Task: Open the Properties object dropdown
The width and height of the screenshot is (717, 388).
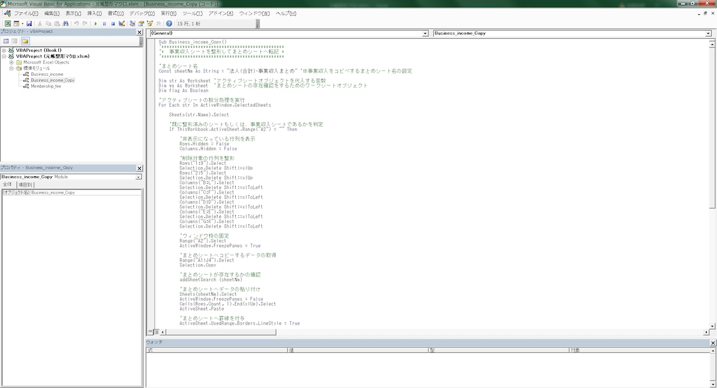Action: click(139, 177)
